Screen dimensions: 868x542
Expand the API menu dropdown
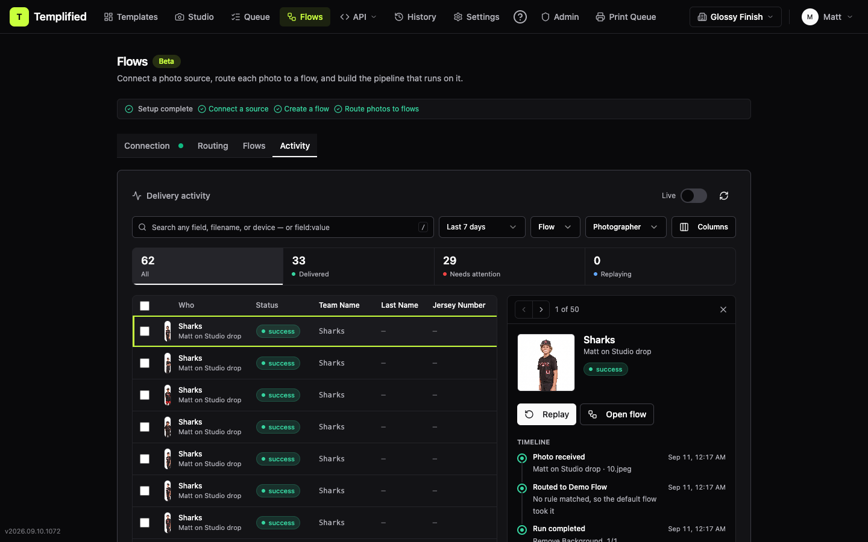[358, 17]
